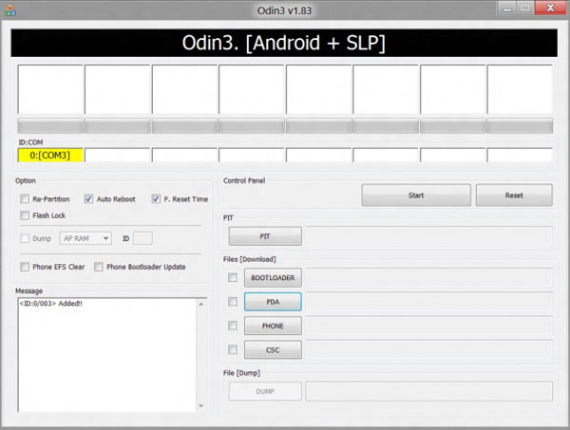Close the Odin3 window
The image size is (570, 430).
tap(550, 8)
